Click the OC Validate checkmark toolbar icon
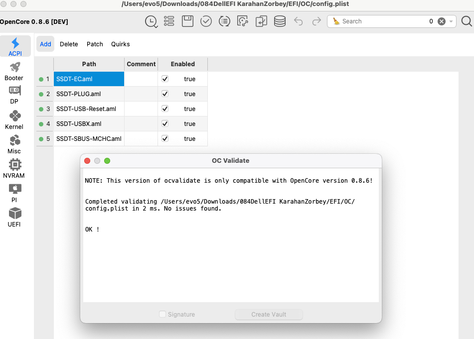Image resolution: width=474 pixels, height=339 pixels. point(206,21)
